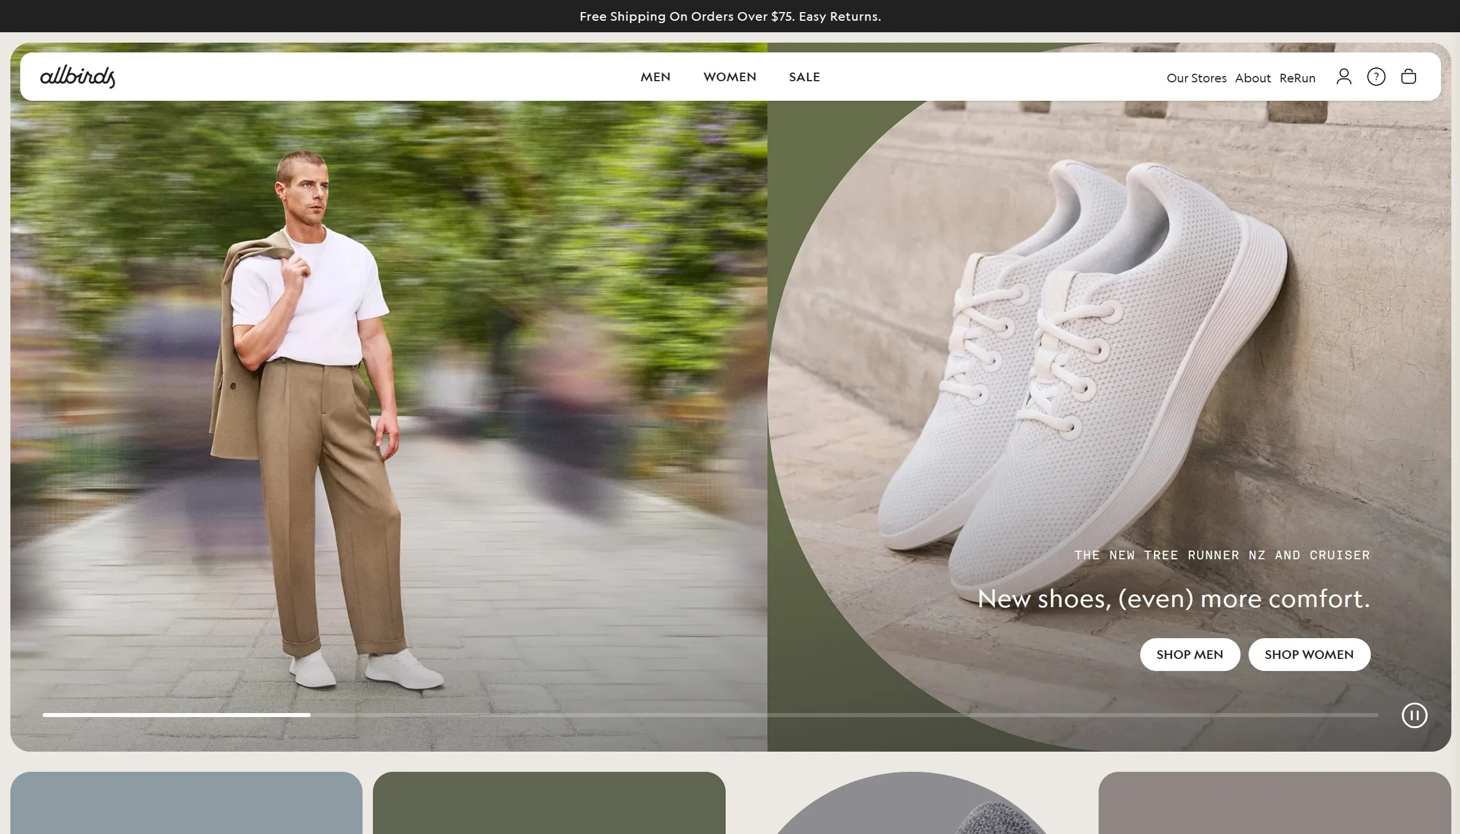Click the SHOP MEN button

1190,654
